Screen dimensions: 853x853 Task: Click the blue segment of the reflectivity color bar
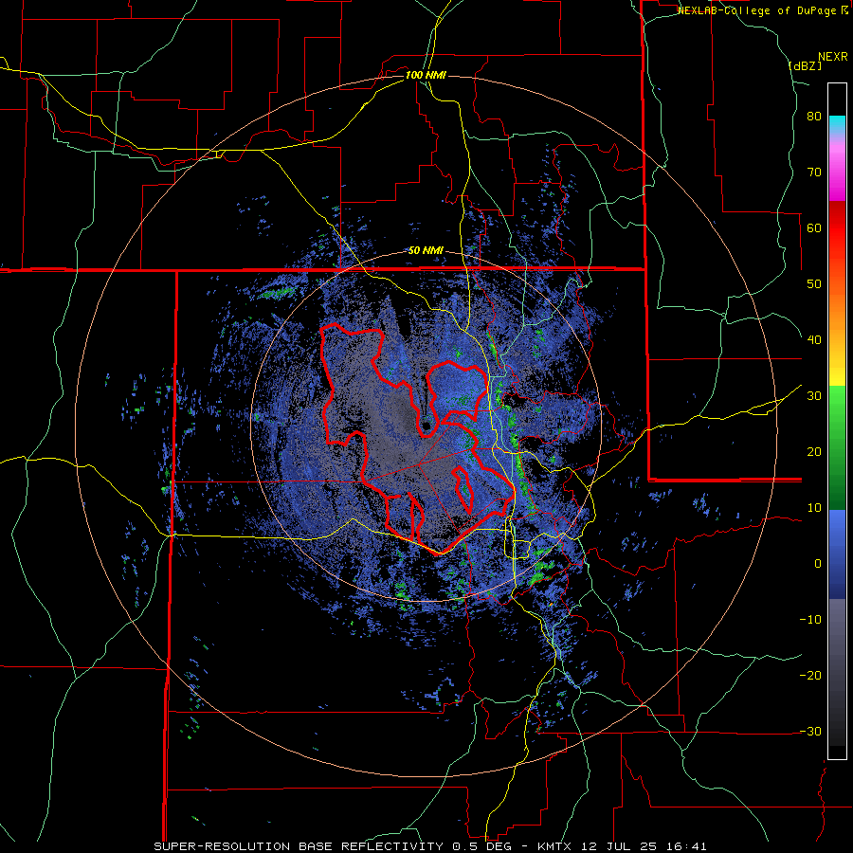tap(837, 554)
